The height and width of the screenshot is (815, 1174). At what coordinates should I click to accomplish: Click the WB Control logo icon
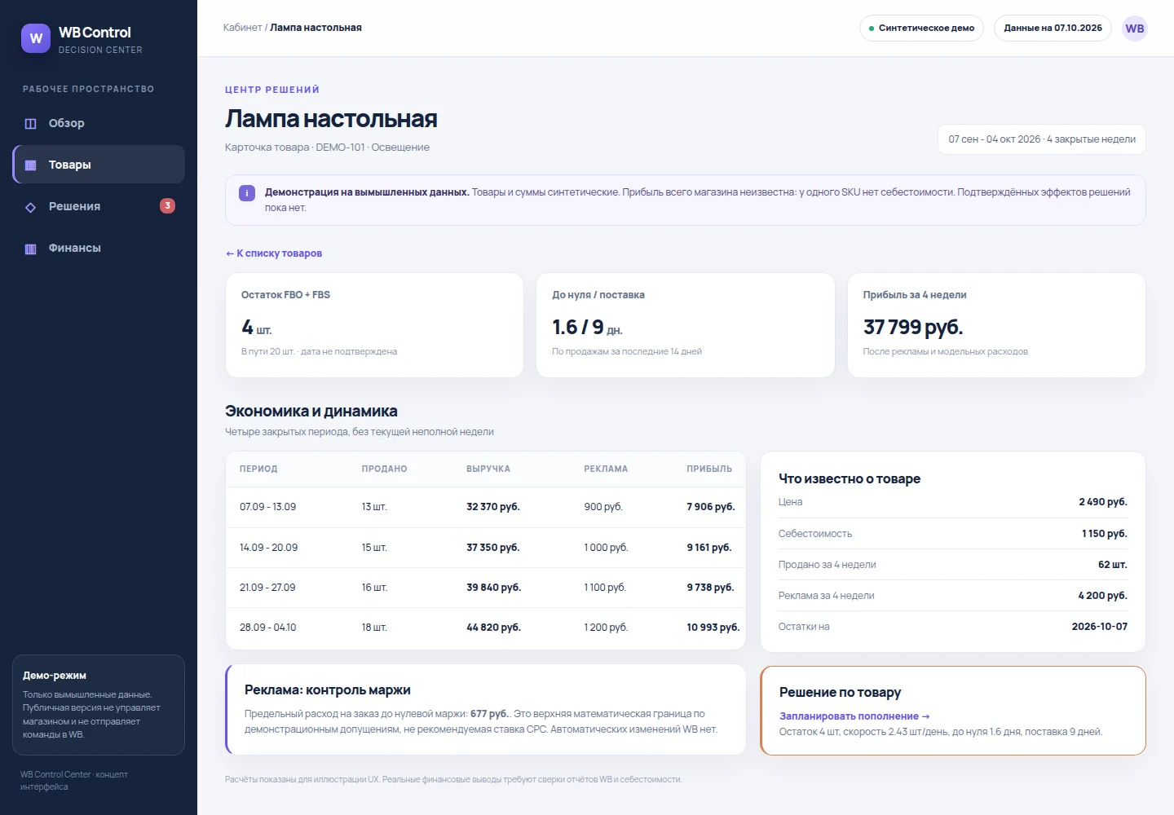click(36, 38)
